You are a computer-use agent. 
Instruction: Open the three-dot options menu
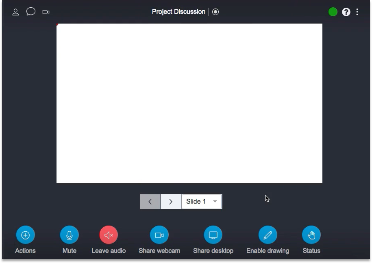click(357, 12)
